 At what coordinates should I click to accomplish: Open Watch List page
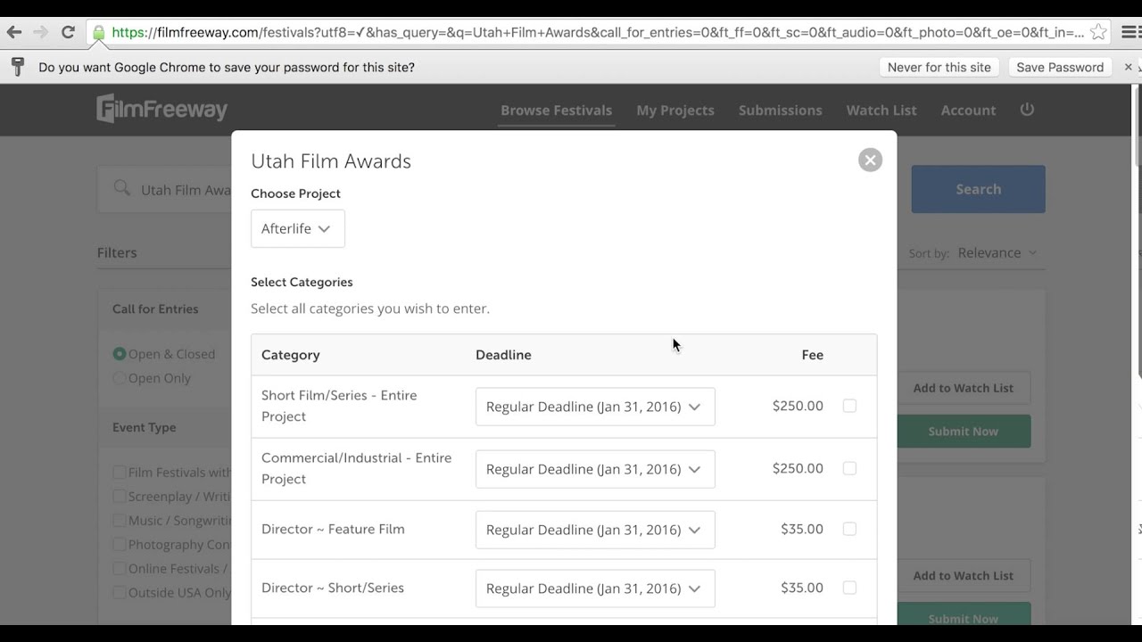(x=881, y=111)
